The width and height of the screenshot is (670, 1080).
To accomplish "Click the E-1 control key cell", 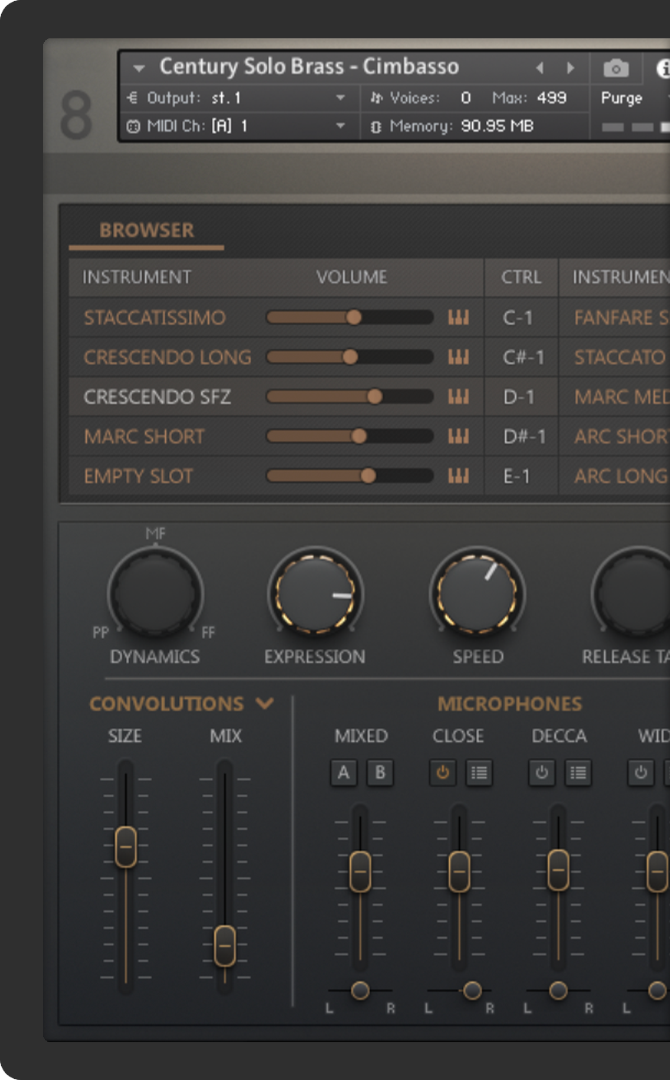I will coord(521,476).
